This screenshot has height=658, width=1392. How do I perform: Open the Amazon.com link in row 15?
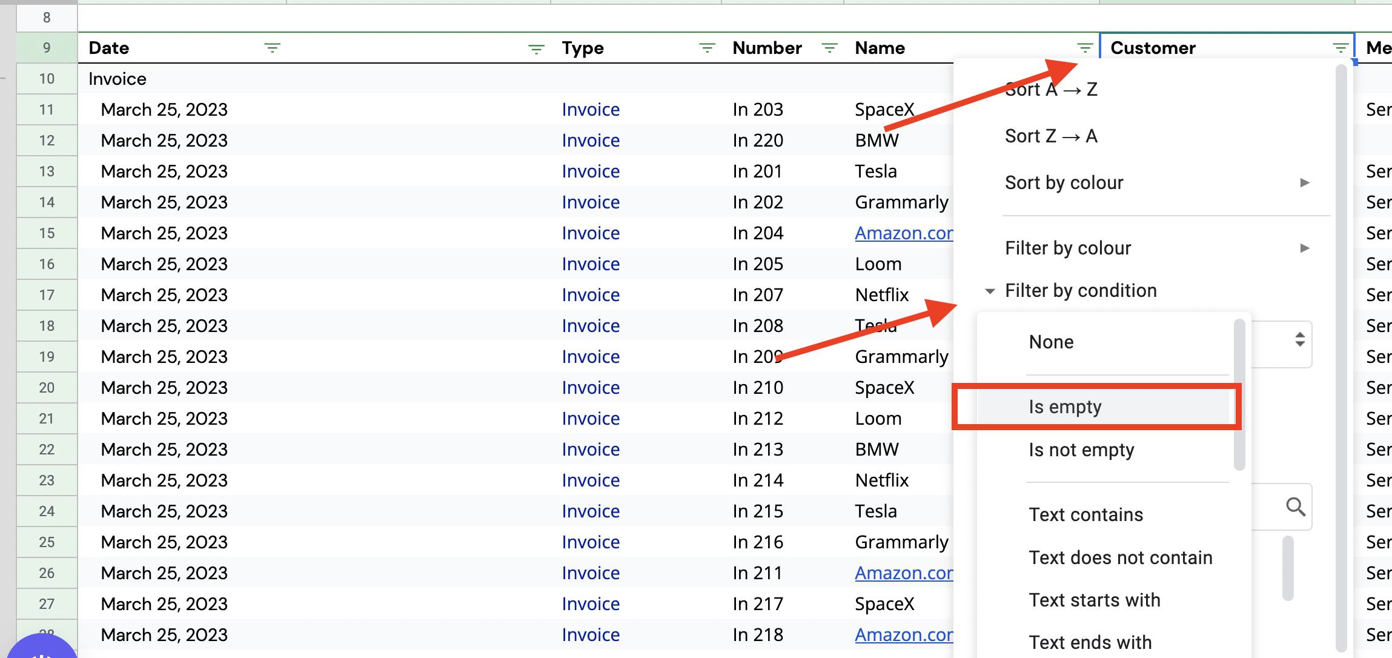pyautogui.click(x=904, y=233)
